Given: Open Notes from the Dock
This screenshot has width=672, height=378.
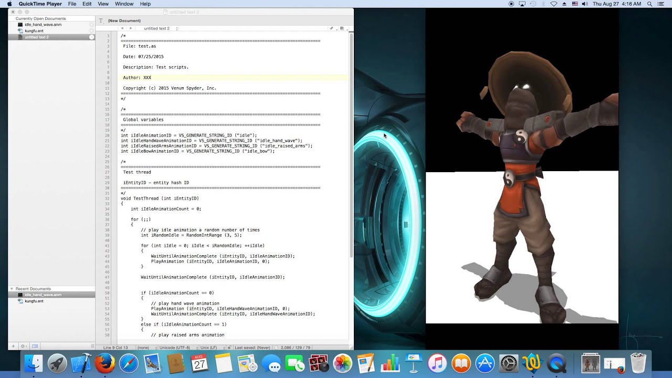Looking at the screenshot, I should point(224,363).
